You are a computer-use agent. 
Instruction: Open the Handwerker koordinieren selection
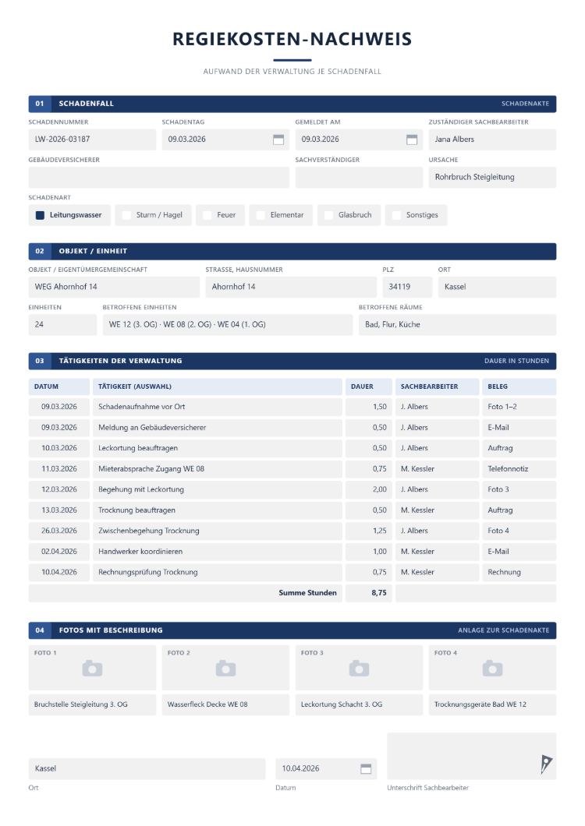click(x=218, y=552)
